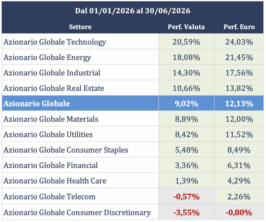This screenshot has height=222, width=266.
Task: Select Azionario Globale Energy row label
Action: pos(47,57)
